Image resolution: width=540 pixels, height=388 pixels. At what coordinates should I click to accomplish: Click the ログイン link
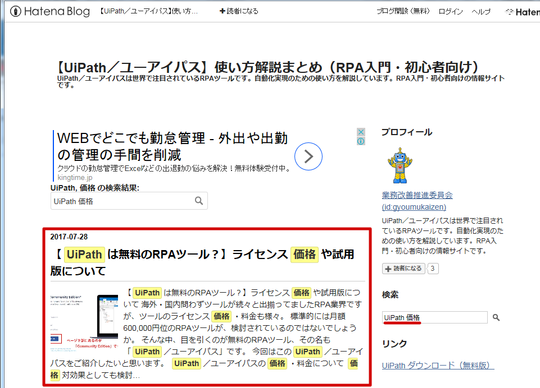(x=451, y=12)
